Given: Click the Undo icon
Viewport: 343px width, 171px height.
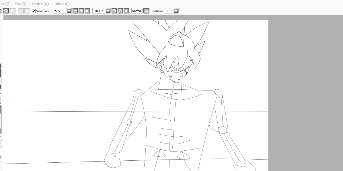Looking at the screenshot, I should [6, 11].
